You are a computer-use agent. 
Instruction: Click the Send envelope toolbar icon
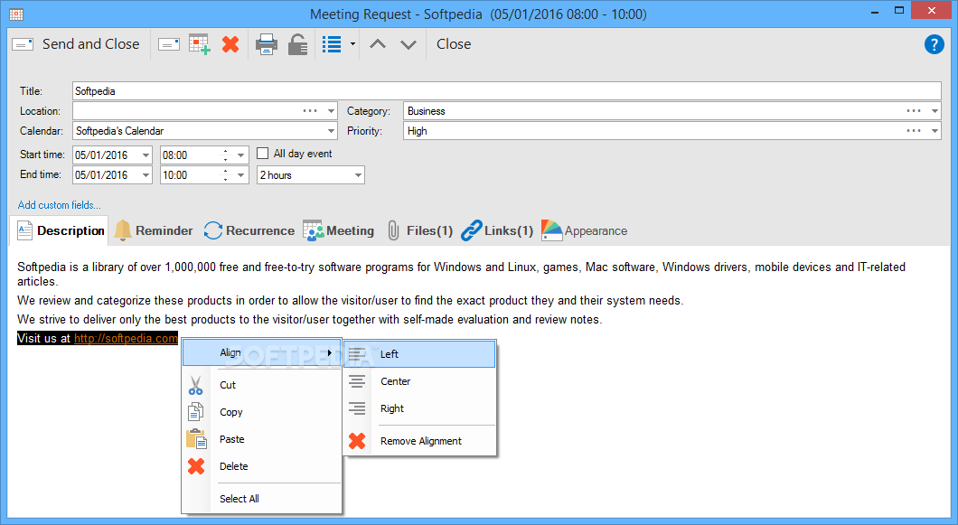pos(169,44)
